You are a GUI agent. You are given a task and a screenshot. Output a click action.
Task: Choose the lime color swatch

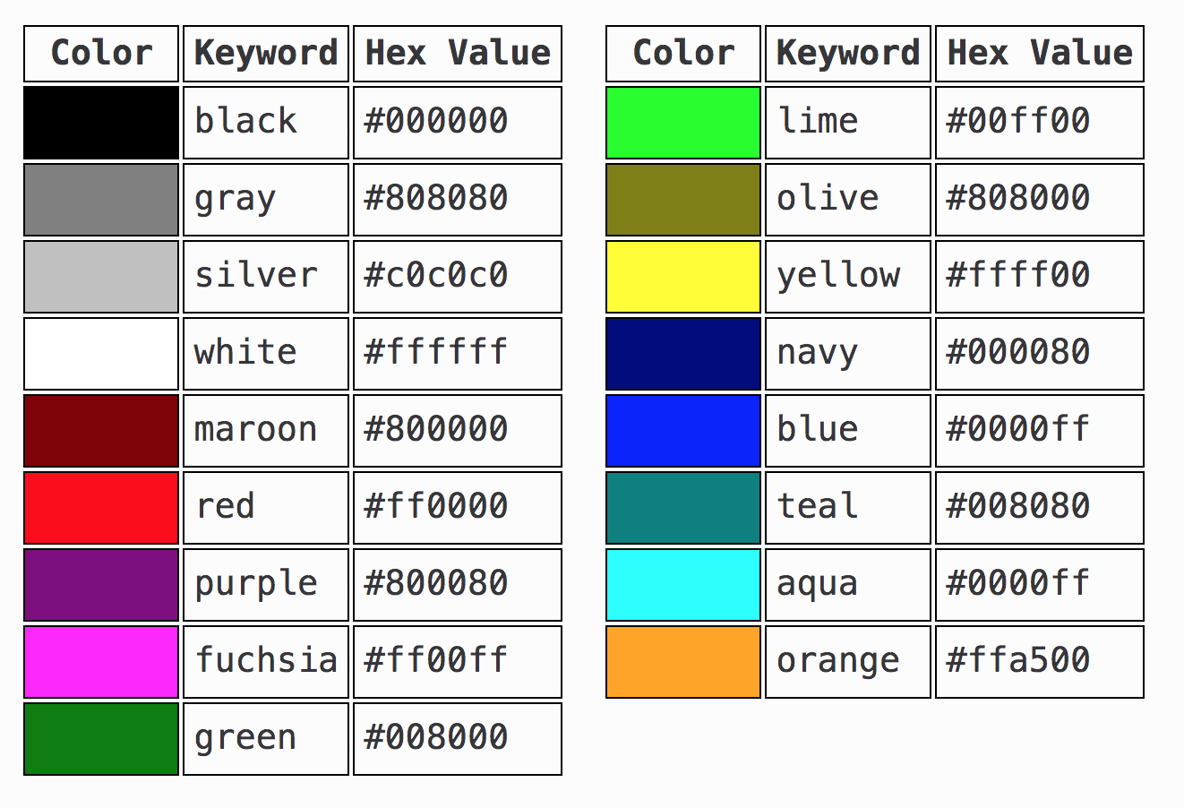(683, 123)
